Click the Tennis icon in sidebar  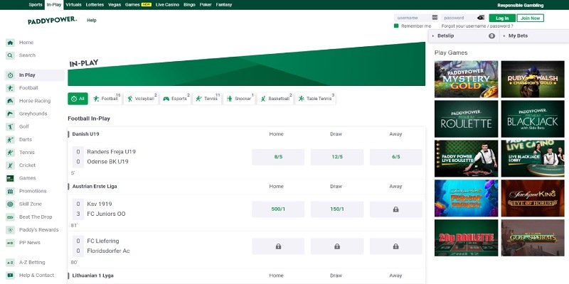coord(10,153)
